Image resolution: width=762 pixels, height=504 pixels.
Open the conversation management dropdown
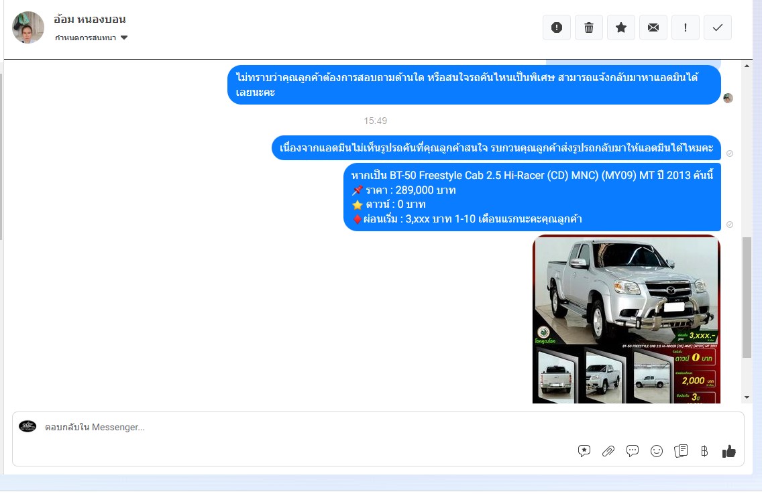tap(91, 38)
